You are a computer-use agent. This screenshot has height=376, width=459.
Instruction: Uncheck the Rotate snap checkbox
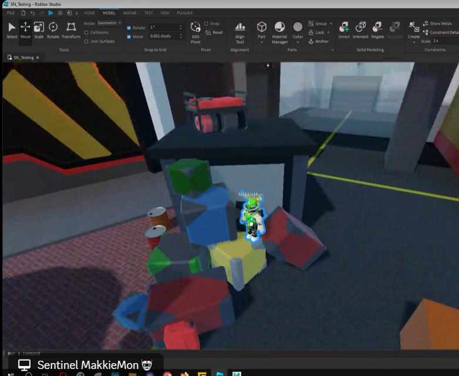click(129, 28)
